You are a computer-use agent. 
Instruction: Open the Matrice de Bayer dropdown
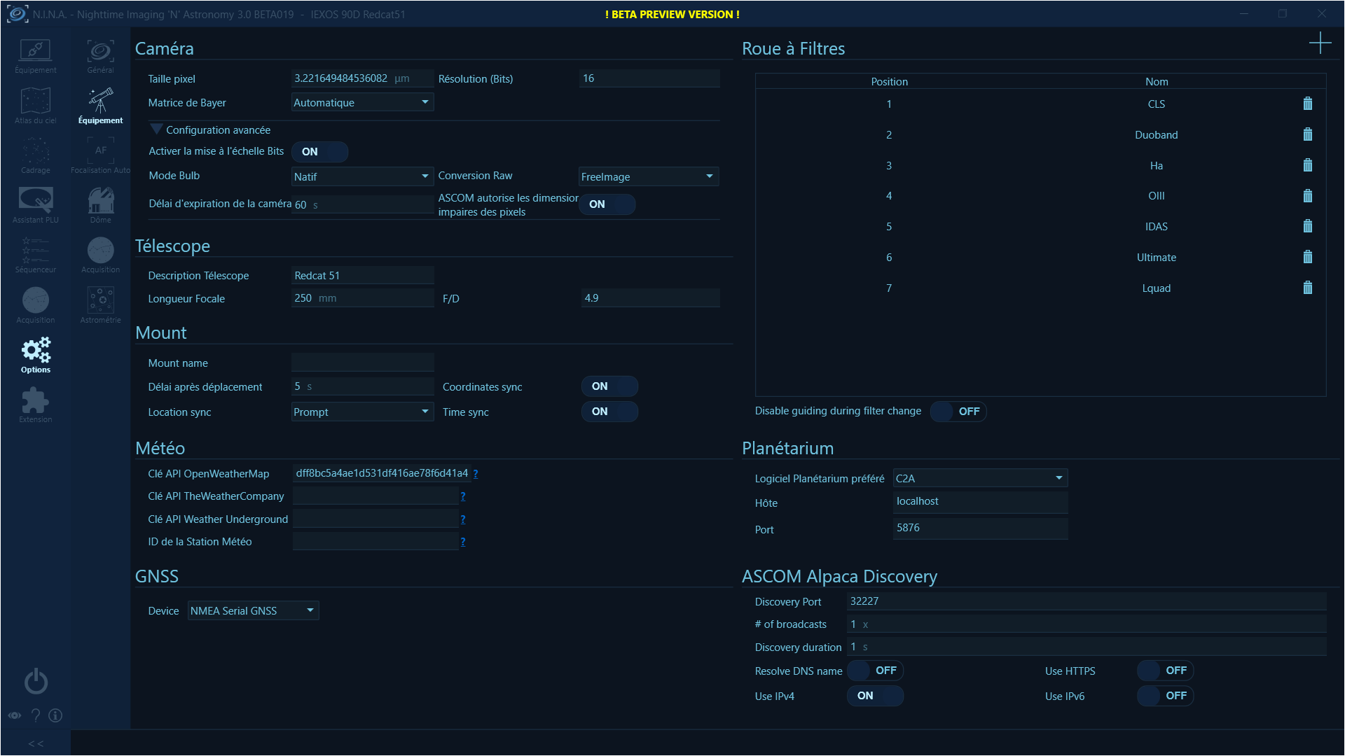(362, 103)
